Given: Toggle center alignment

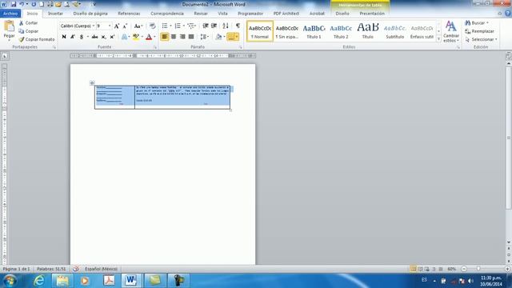Looking at the screenshot, I should (174, 37).
